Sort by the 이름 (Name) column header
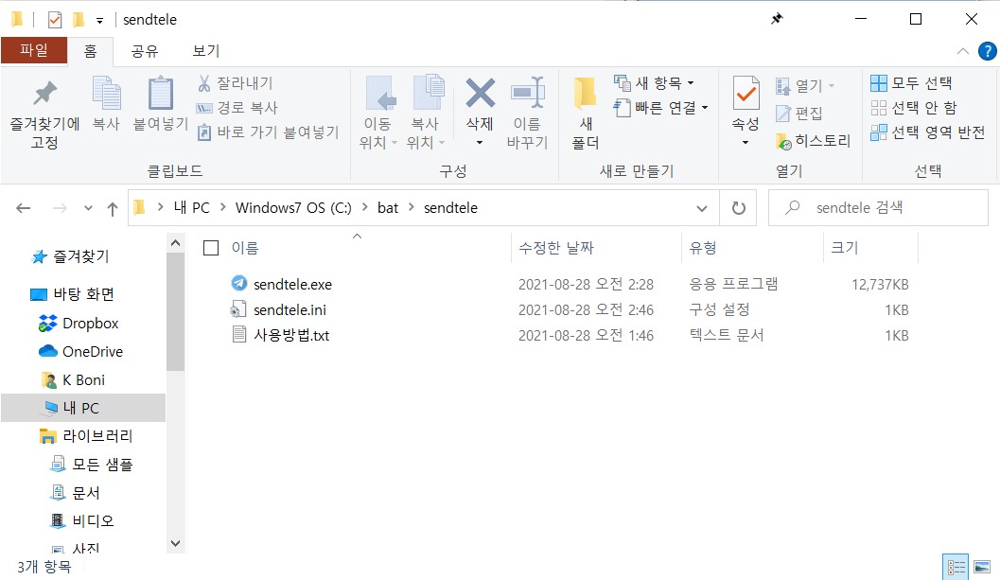The image size is (1000, 580). tap(245, 248)
